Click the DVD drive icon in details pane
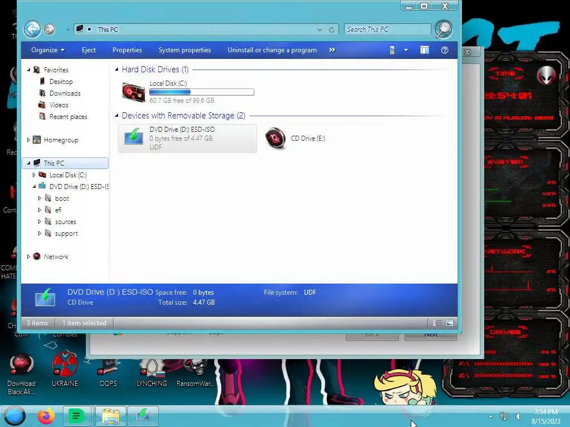The image size is (570, 427). [45, 297]
